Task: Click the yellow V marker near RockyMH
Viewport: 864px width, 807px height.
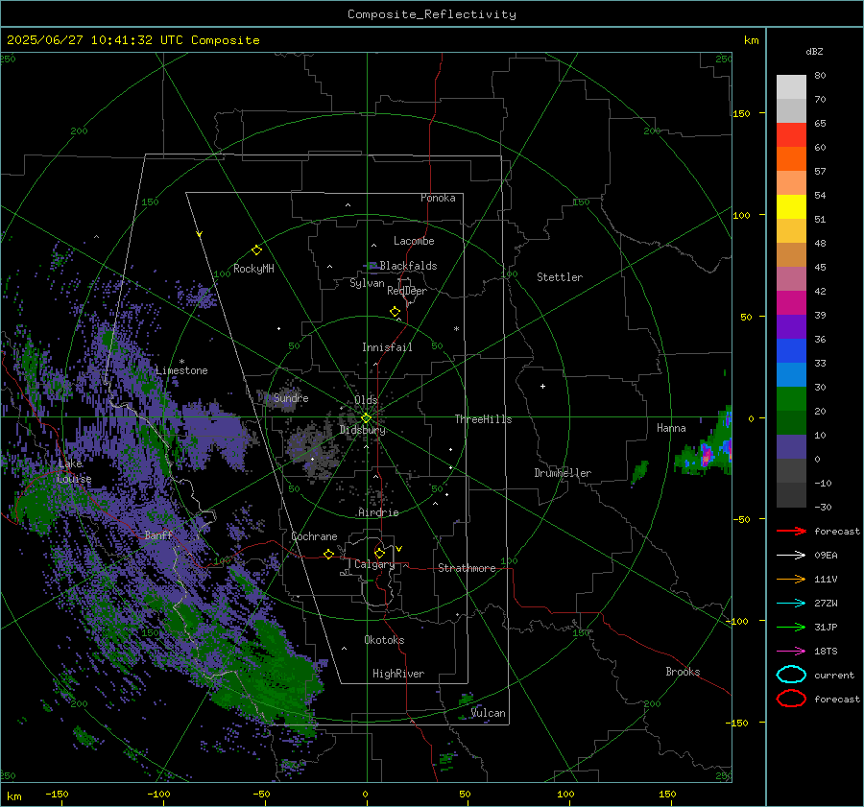Action: coord(199,234)
